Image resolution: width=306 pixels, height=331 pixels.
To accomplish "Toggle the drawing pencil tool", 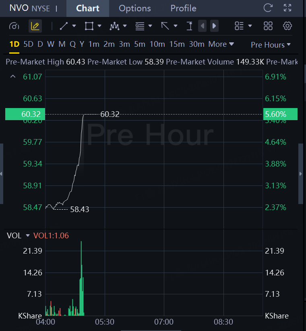I will [x=35, y=26].
